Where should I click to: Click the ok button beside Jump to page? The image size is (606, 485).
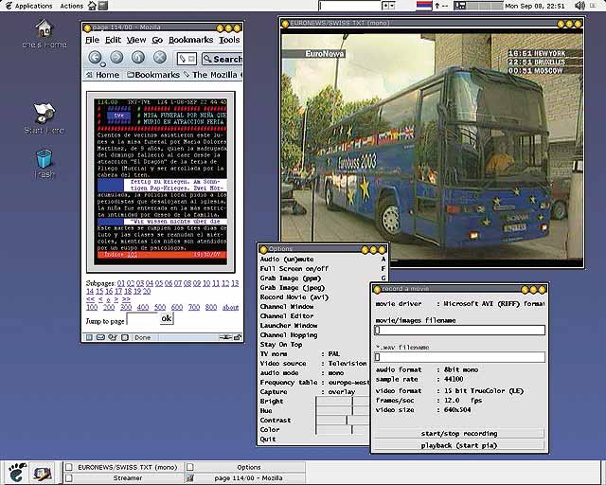pos(167,318)
